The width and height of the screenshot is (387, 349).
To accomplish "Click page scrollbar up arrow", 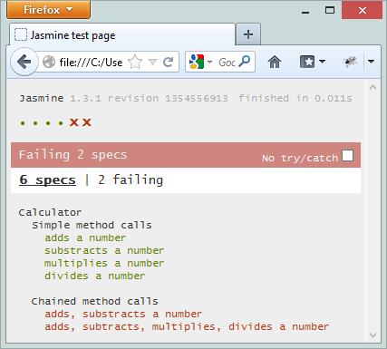I will (372, 88).
